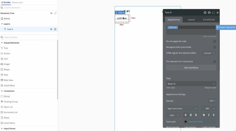Expand the Elements Tree panel with arrows icon
The height and width of the screenshot is (131, 236).
[x=55, y=13]
